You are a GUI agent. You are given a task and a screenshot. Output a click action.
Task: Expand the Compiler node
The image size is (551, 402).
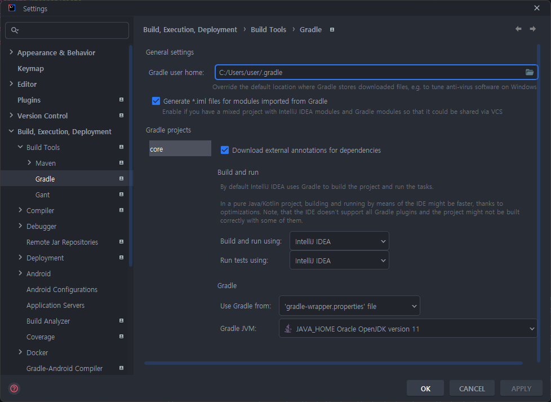coord(20,210)
